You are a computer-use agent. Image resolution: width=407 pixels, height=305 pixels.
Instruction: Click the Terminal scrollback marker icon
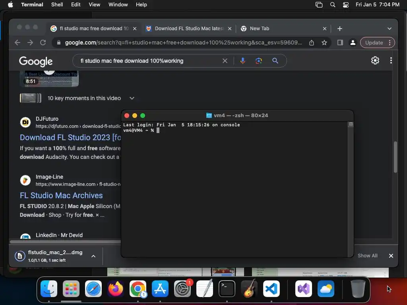(351, 124)
